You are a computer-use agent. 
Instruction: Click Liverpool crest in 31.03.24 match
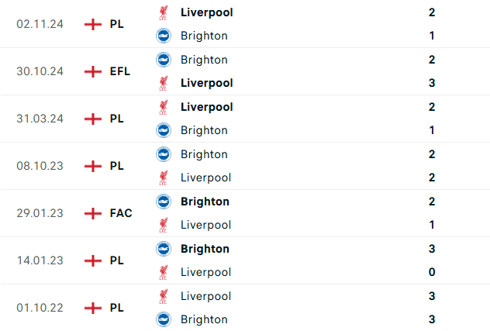[163, 107]
